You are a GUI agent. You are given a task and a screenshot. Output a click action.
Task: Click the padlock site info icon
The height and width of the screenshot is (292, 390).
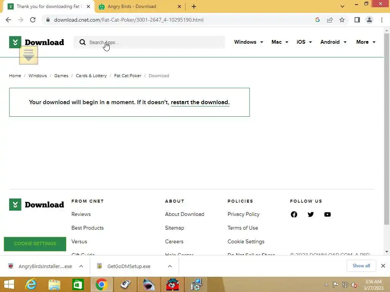point(48,20)
